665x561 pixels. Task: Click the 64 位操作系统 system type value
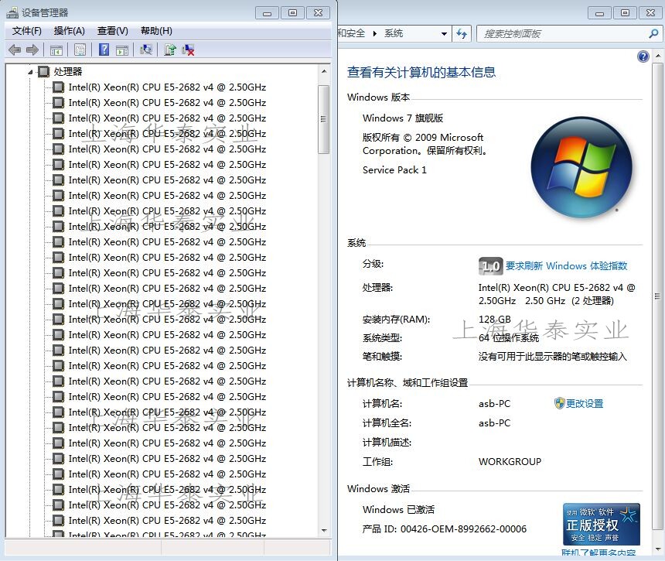[x=509, y=338]
